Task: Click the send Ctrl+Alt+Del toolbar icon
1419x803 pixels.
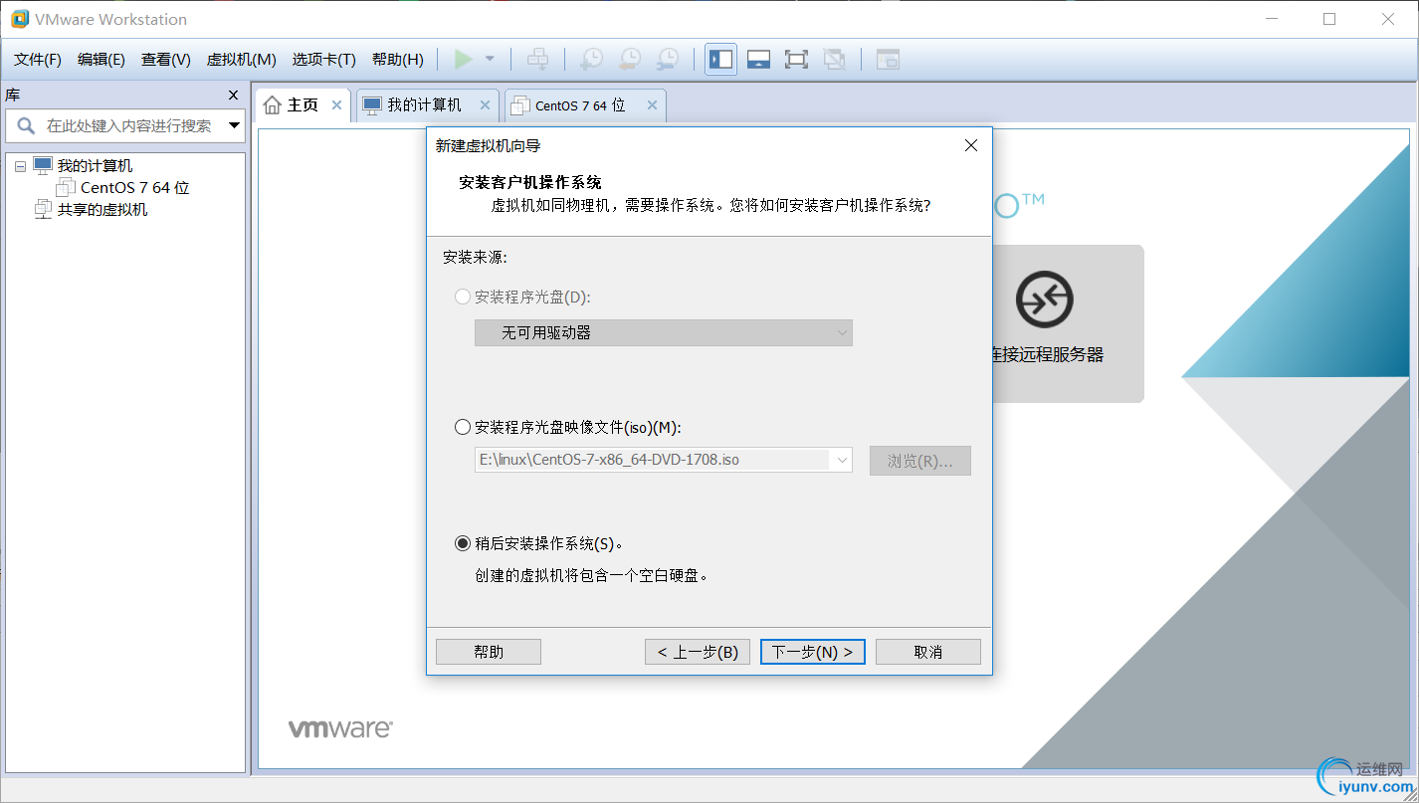Action: (537, 60)
